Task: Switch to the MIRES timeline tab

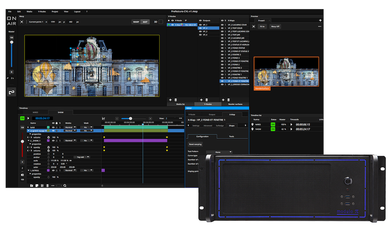Action: point(36,112)
